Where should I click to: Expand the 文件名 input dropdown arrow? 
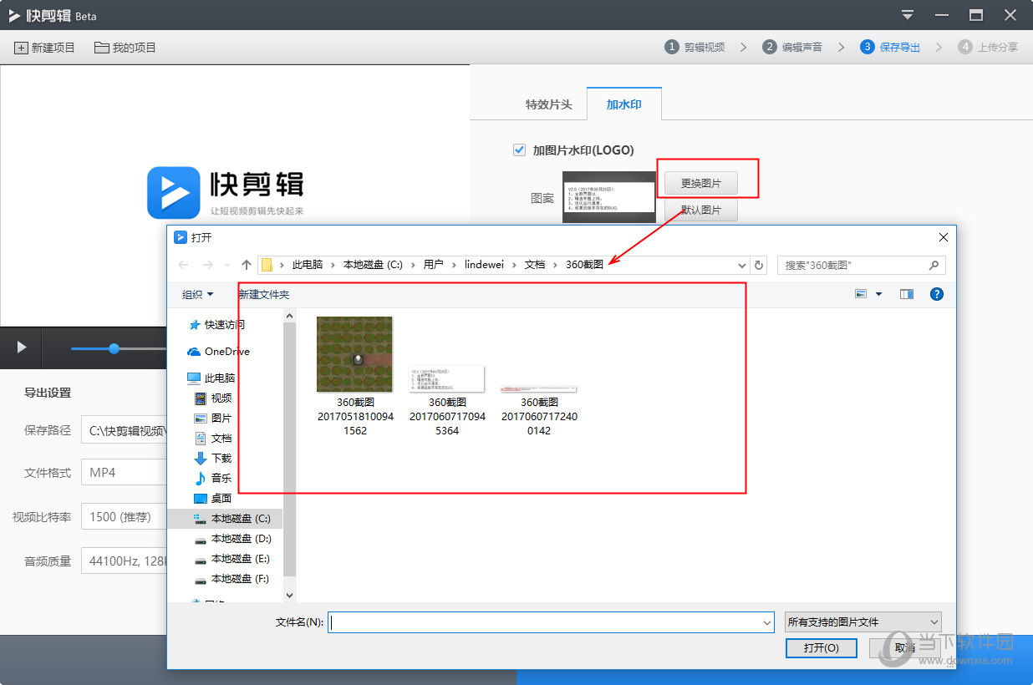(x=766, y=621)
